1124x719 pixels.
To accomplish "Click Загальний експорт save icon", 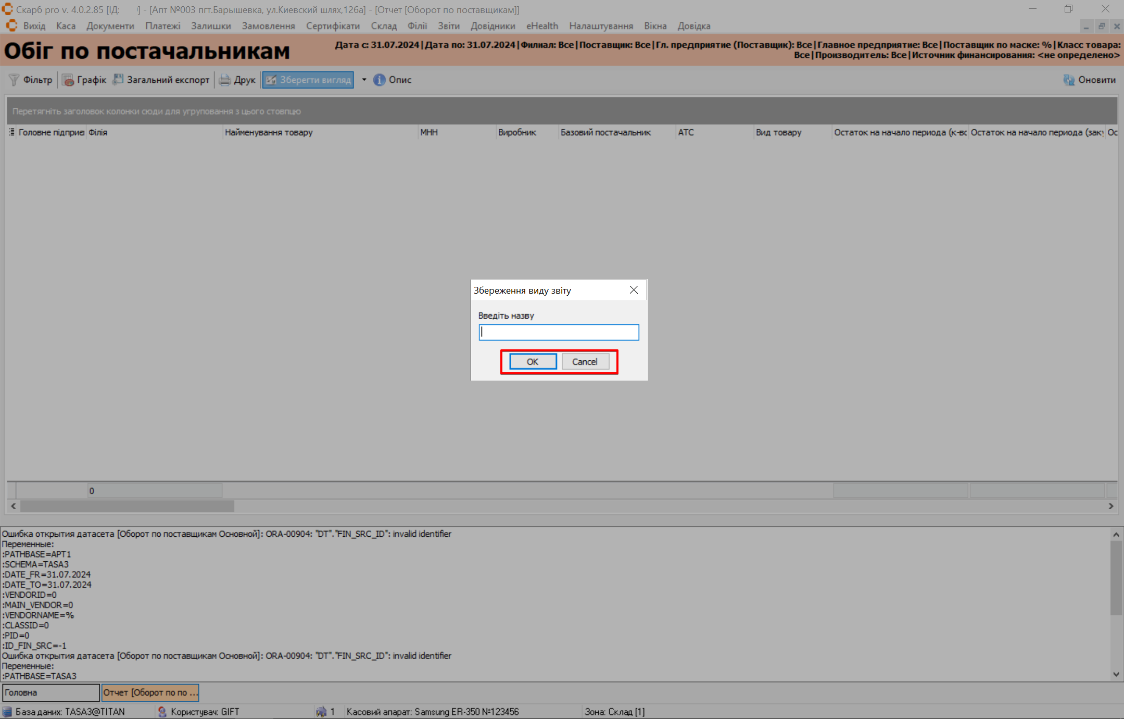I will click(x=118, y=79).
